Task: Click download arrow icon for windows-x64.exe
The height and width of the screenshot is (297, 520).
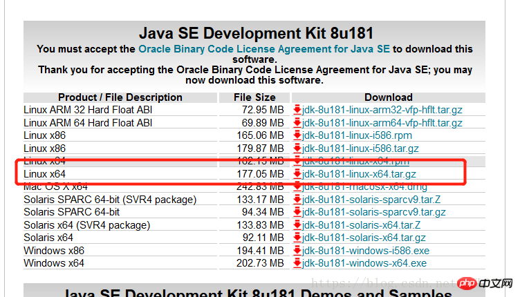Action: [x=297, y=263]
